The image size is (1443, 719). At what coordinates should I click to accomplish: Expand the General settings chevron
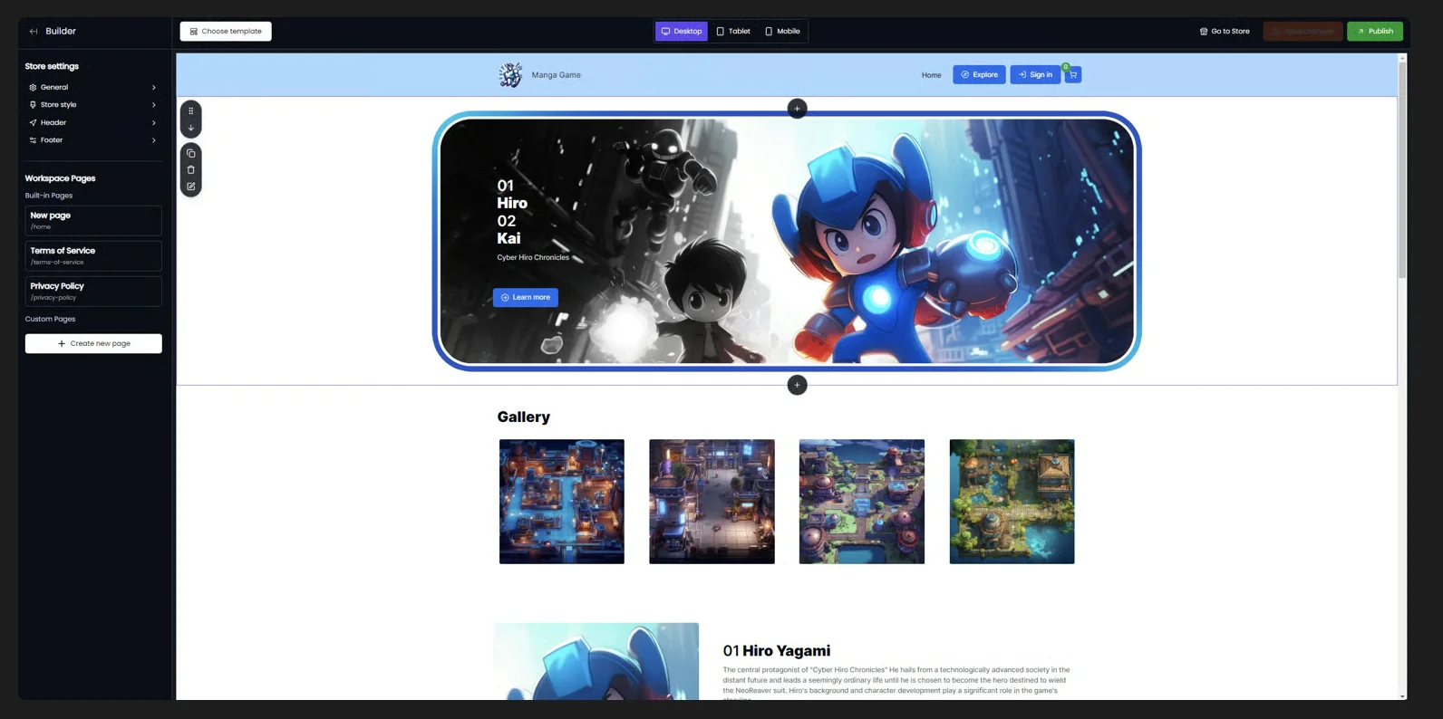(154, 88)
